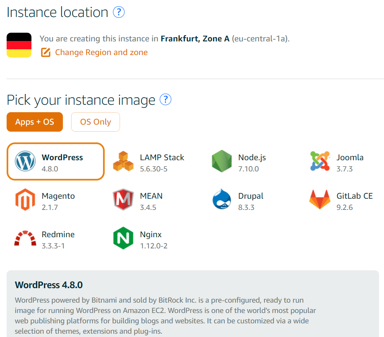Click the GitLab CE label
Image resolution: width=384 pixels, height=337 pixels.
tap(355, 196)
